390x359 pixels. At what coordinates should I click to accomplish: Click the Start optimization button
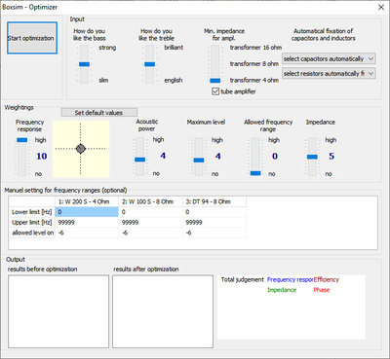(32, 38)
